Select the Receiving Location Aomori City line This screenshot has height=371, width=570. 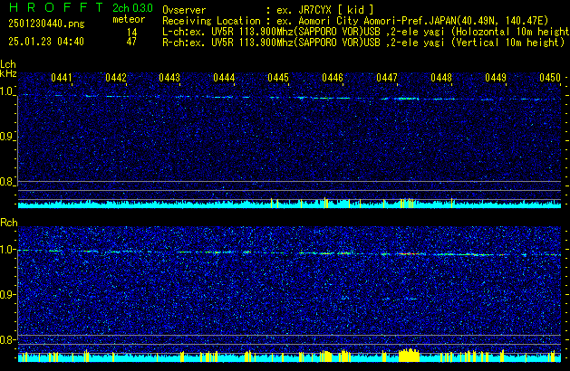(355, 21)
